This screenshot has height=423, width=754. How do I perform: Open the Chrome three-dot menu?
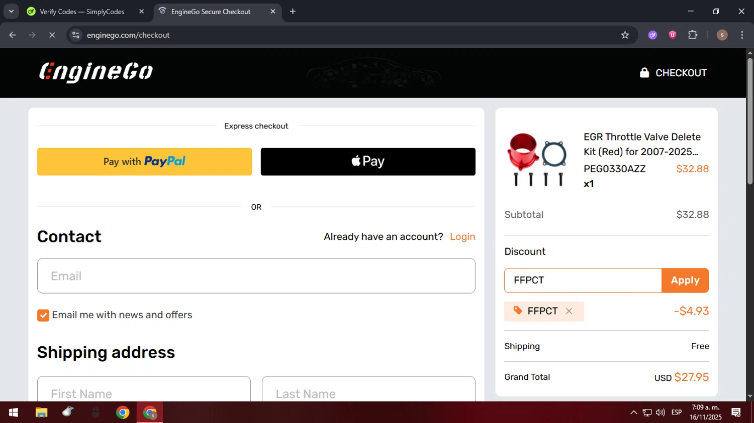[x=742, y=35]
